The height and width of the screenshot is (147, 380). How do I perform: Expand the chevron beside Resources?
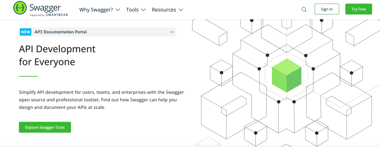pyautogui.click(x=181, y=10)
